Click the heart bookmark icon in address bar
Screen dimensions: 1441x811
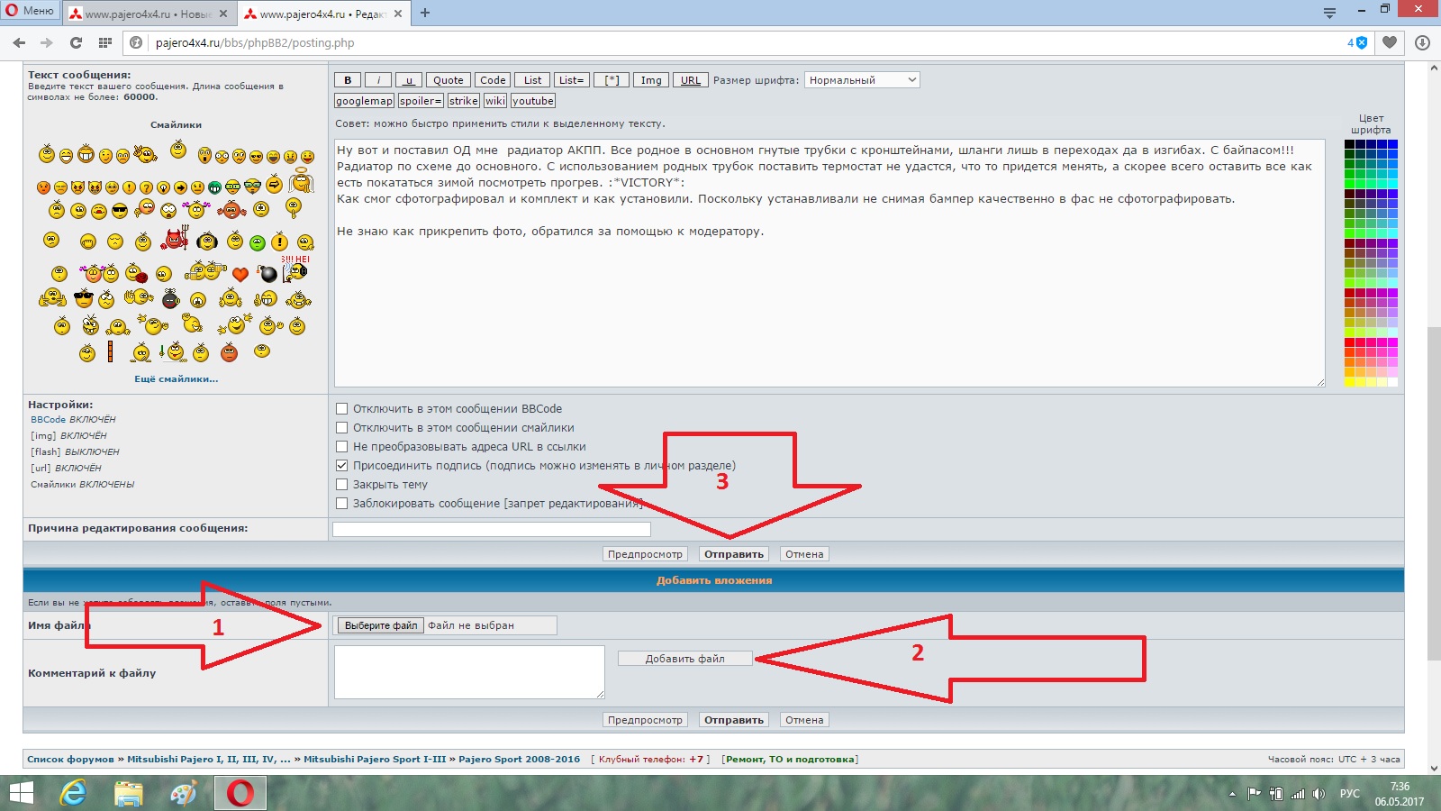[1390, 42]
